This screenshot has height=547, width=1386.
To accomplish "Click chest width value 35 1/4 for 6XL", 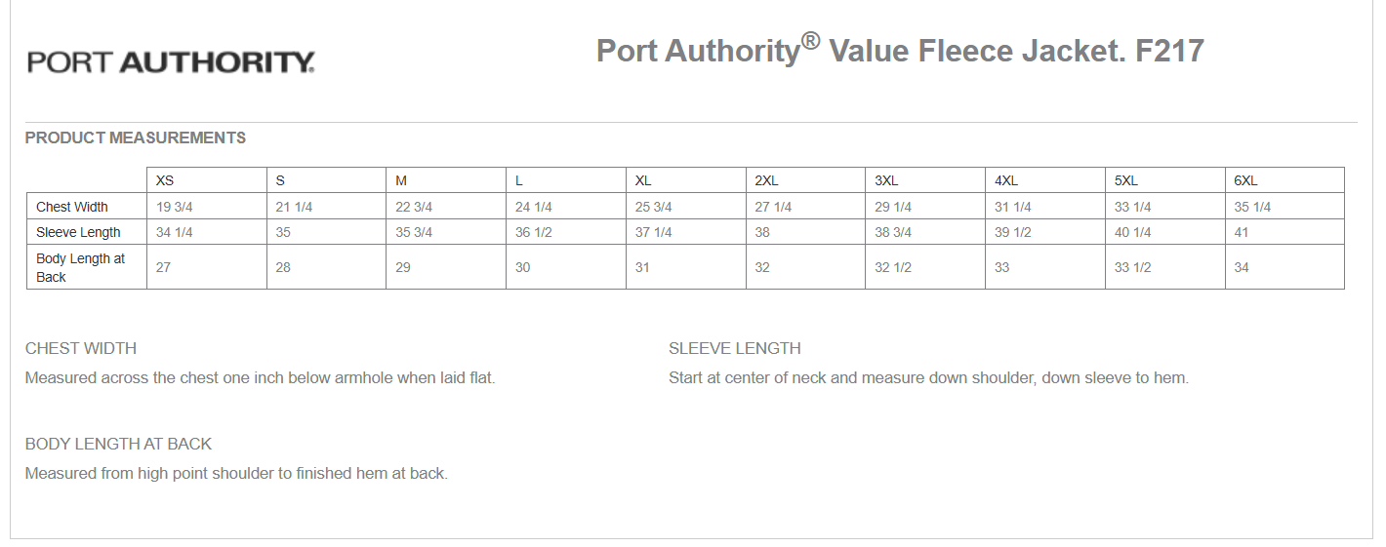I will (1252, 207).
